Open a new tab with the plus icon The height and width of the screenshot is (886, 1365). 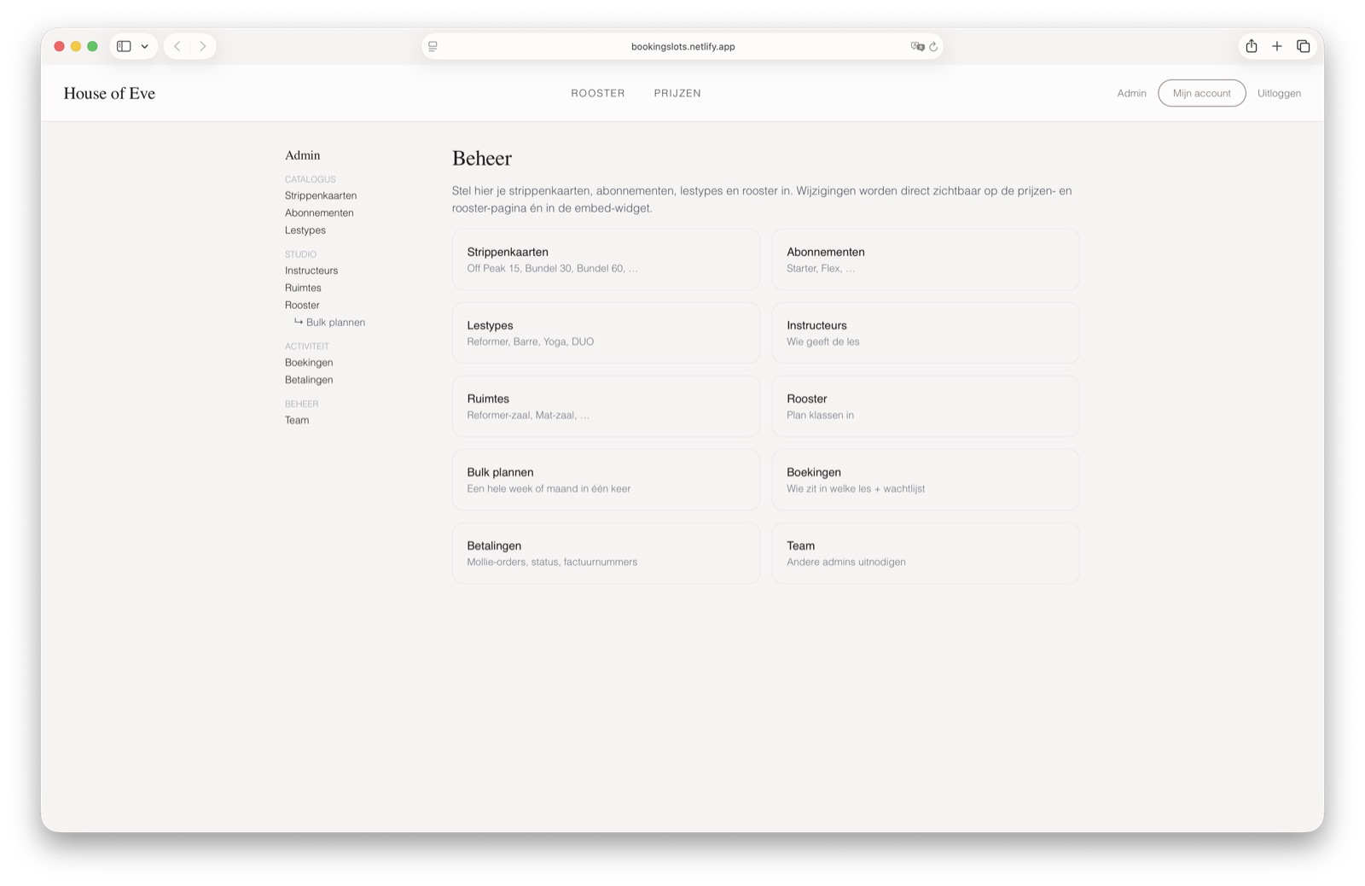tap(1277, 46)
